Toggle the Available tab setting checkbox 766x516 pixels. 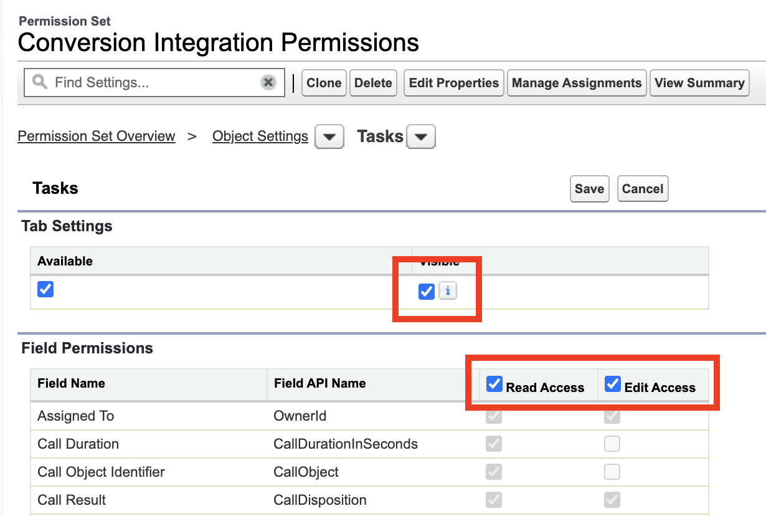tap(45, 289)
